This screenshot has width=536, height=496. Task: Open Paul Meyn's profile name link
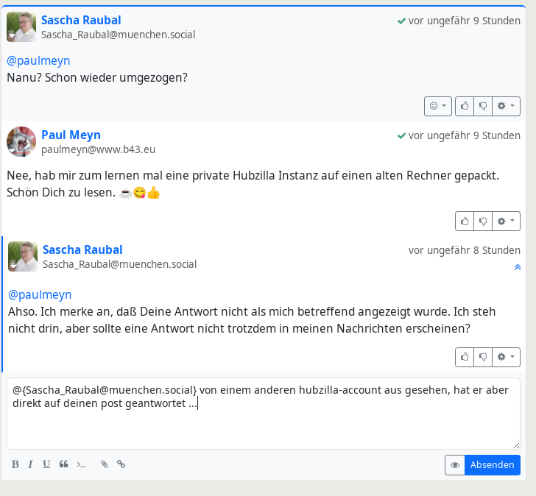tap(71, 135)
